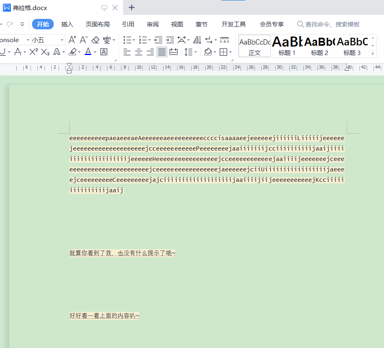Apply subscript formatting
This screenshot has height=348, width=384.
click(x=45, y=52)
